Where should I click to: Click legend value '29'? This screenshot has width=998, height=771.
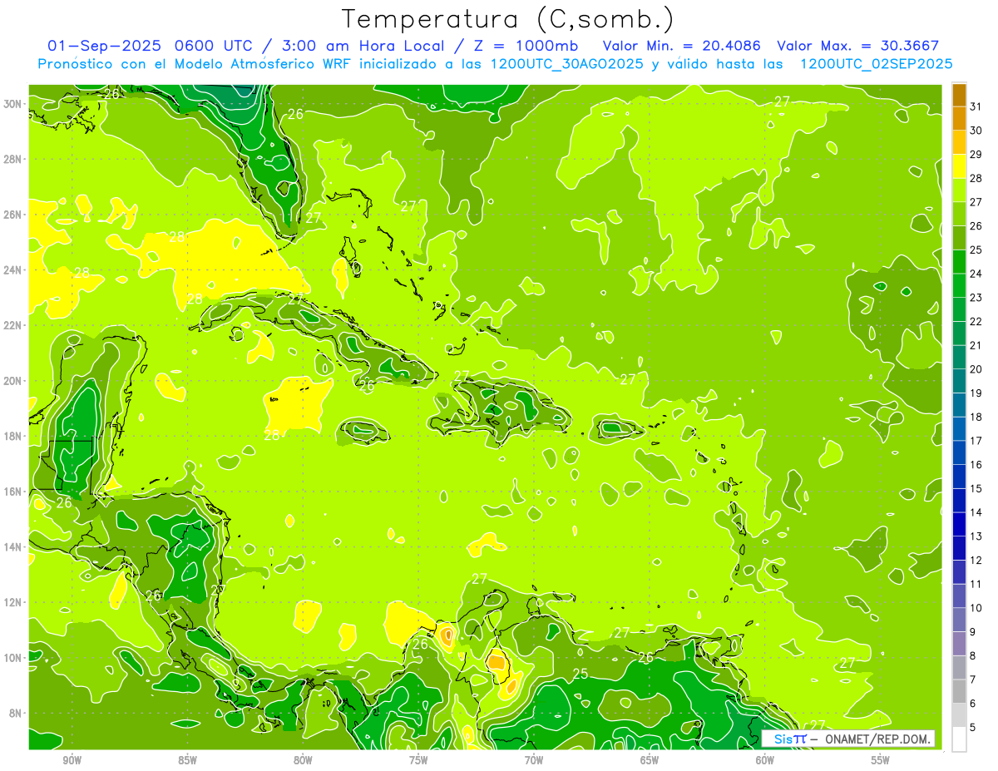976,154
